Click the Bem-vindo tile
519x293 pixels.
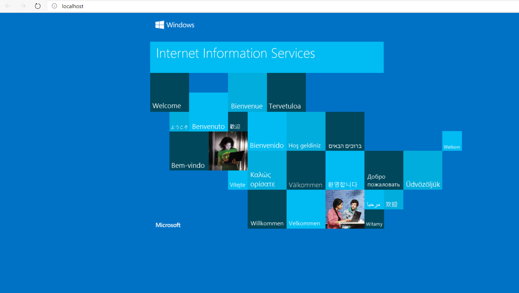tap(189, 151)
